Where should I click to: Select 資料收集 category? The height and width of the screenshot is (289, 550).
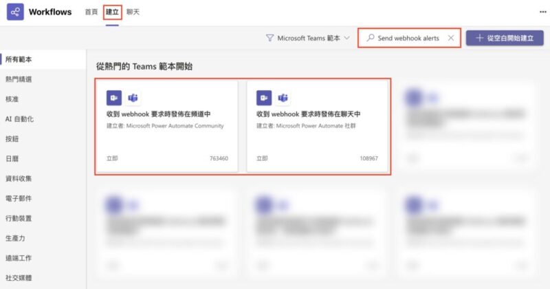[43, 178]
